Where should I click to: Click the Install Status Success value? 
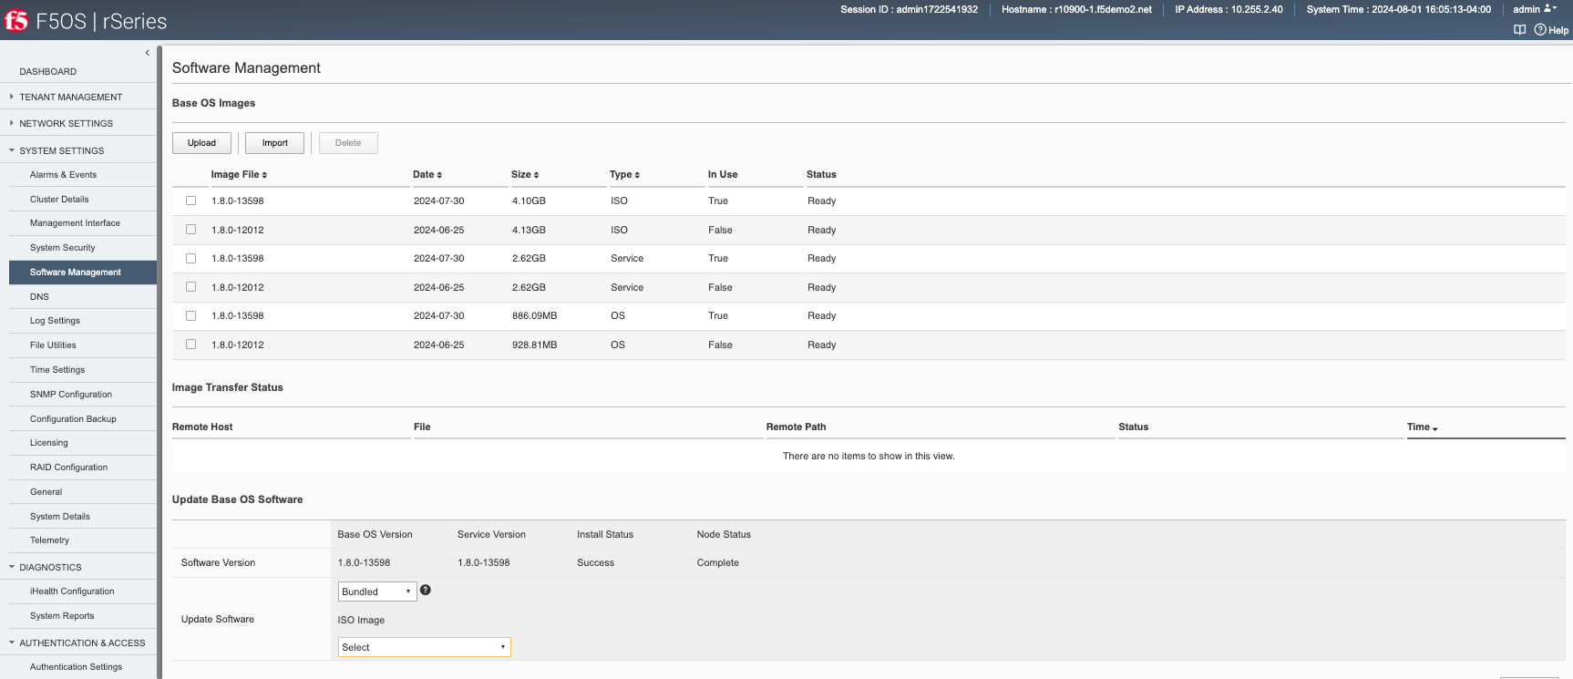595,562
